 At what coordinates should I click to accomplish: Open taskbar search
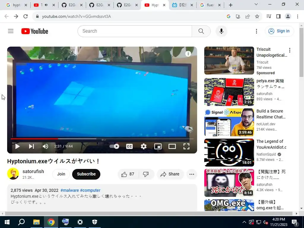pos(21,222)
